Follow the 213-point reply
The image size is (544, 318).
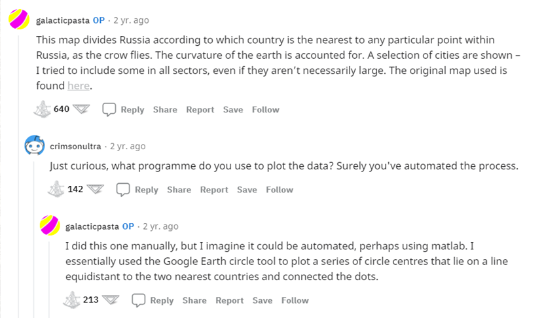[x=295, y=300]
